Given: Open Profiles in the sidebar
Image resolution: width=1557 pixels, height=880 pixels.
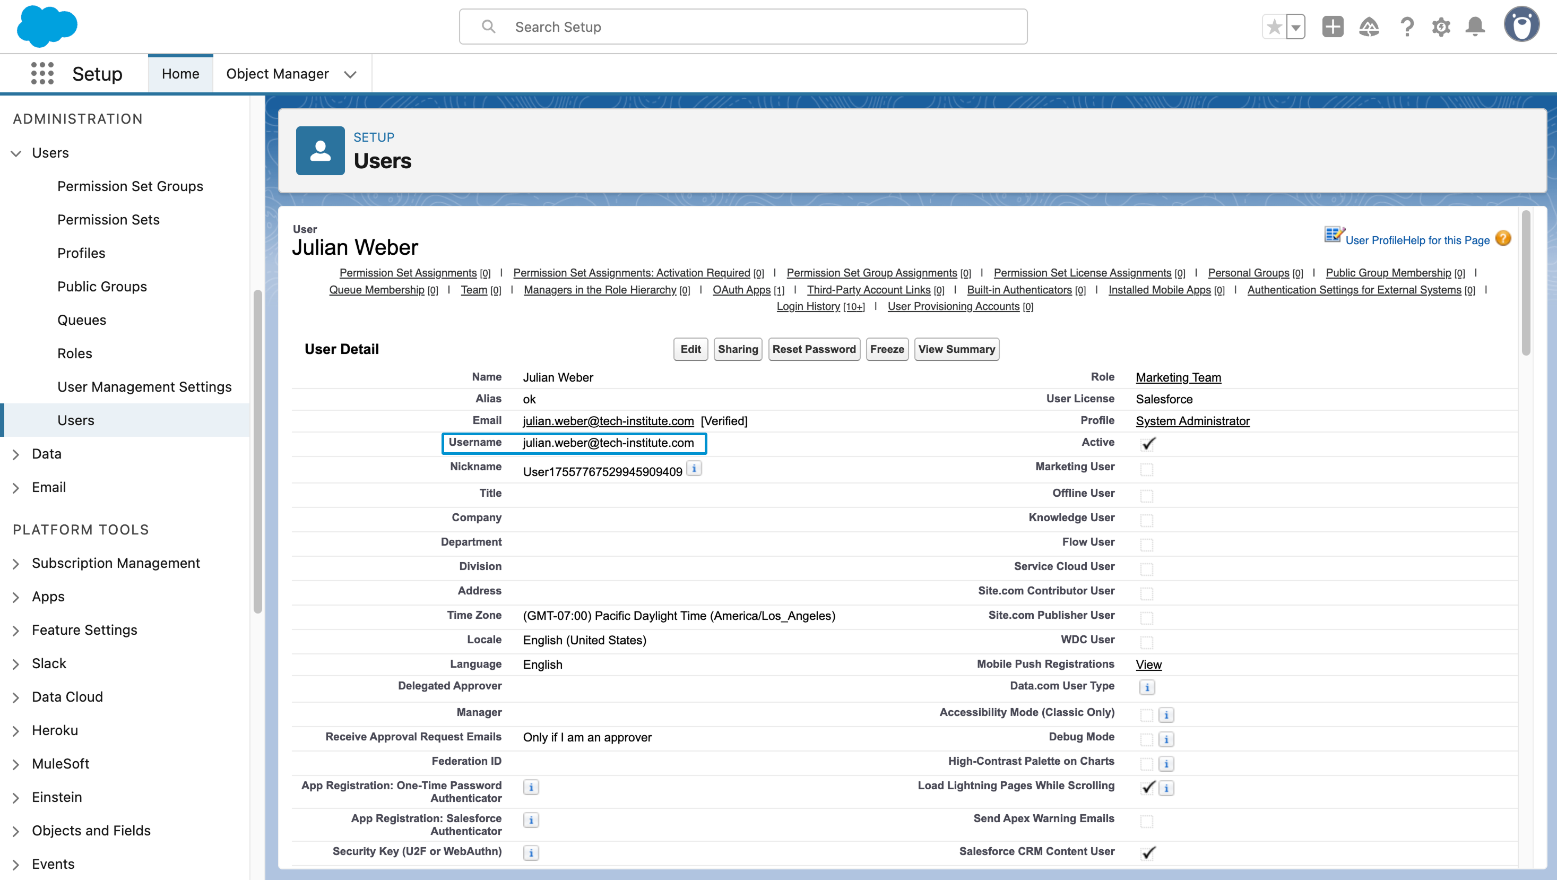Looking at the screenshot, I should tap(81, 253).
